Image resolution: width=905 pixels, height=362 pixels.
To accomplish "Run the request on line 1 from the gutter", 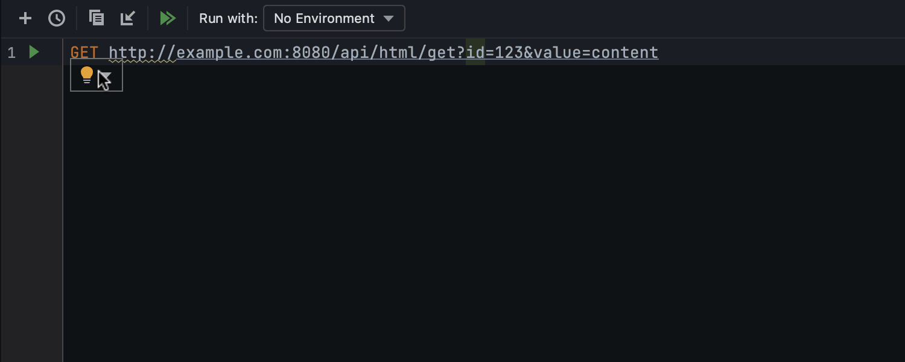I will (x=34, y=52).
